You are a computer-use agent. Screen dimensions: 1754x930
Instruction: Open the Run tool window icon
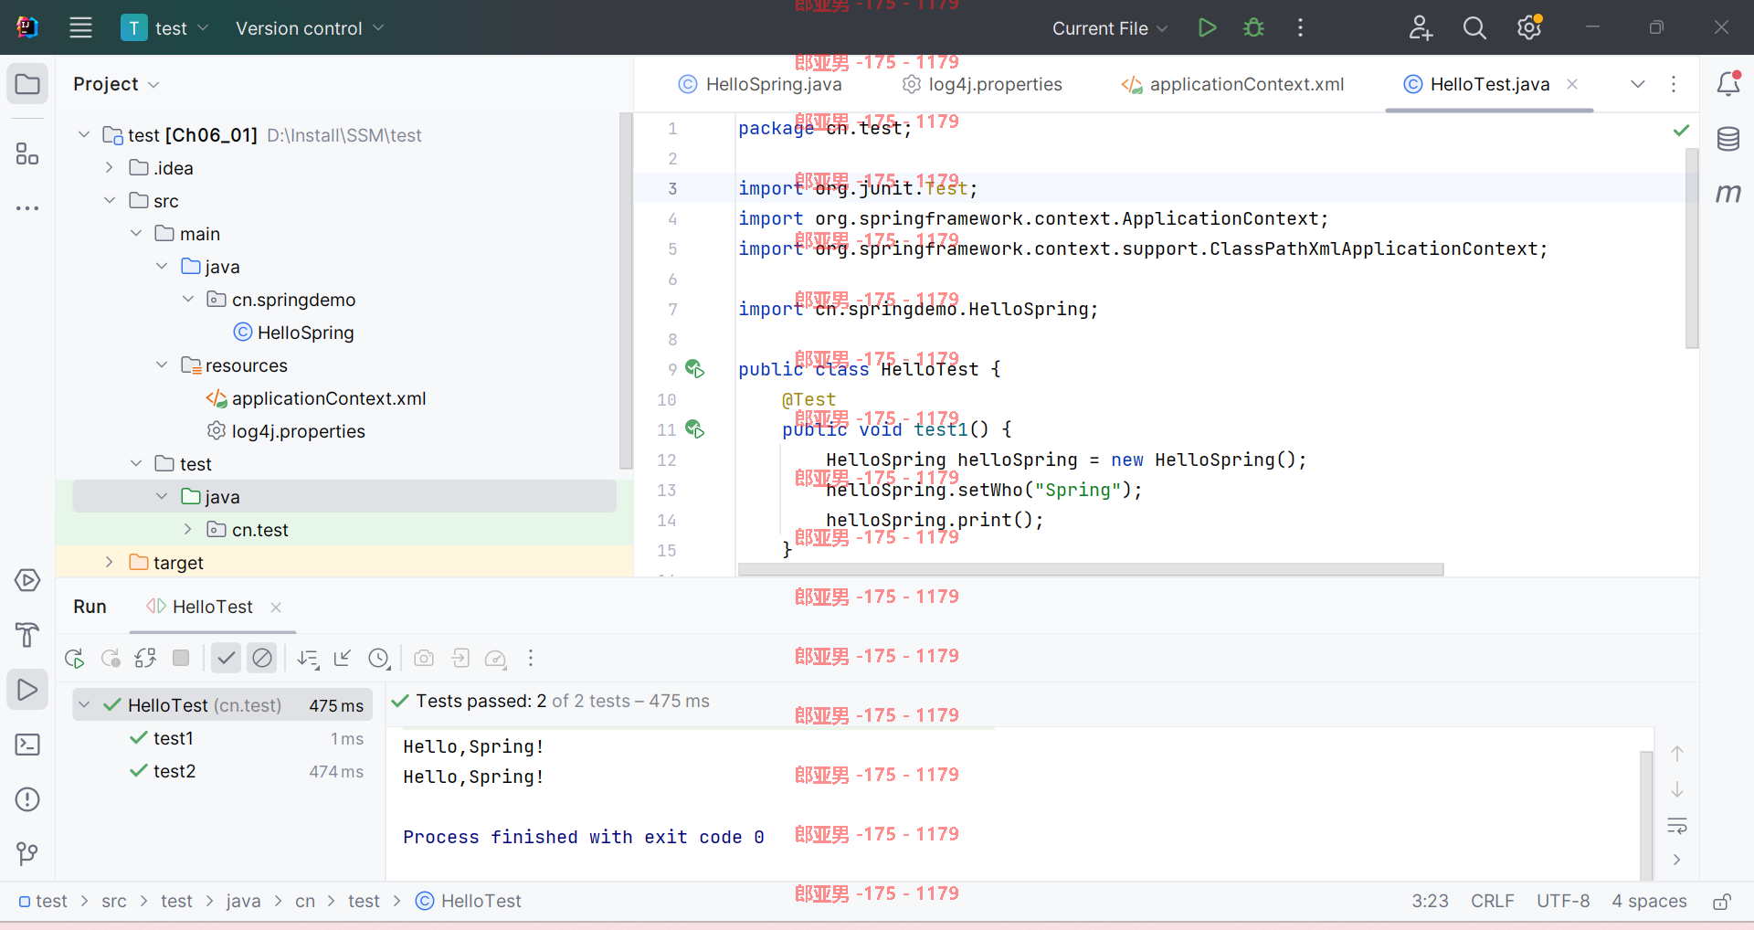click(27, 690)
